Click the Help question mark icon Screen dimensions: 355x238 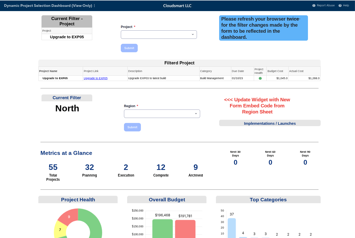tap(340, 6)
